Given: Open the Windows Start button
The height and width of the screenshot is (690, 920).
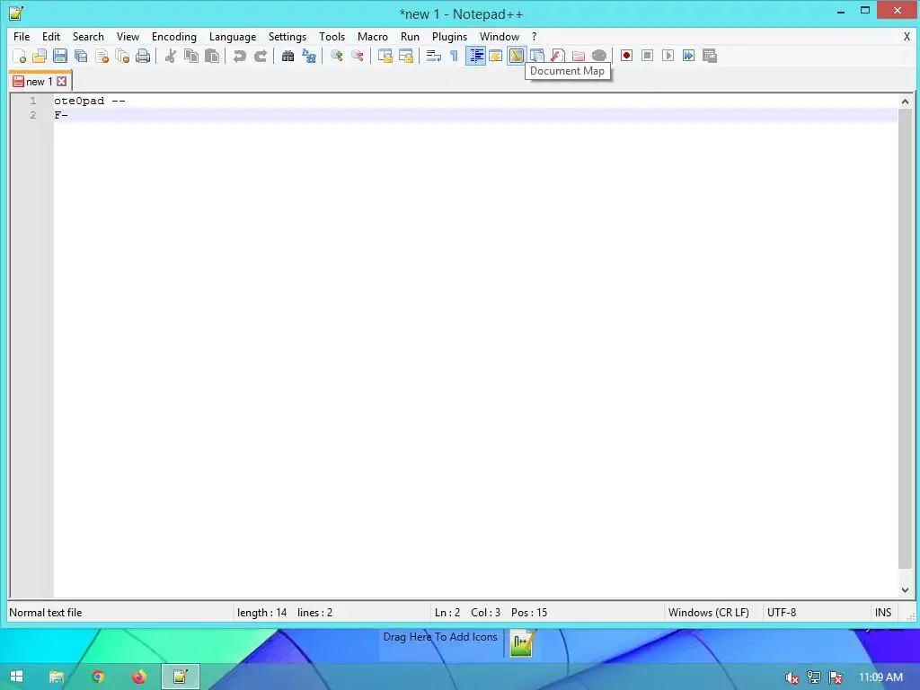Looking at the screenshot, I should [x=16, y=677].
